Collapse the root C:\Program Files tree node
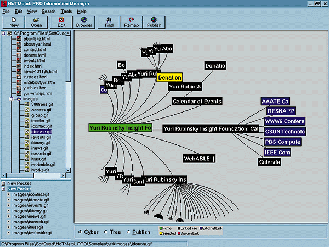The width and height of the screenshot is (329, 247). [3, 33]
